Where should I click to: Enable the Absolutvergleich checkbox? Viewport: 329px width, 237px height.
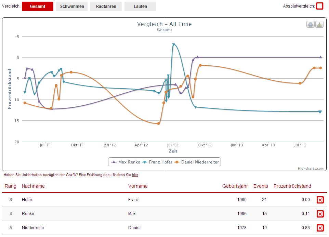coord(319,6)
